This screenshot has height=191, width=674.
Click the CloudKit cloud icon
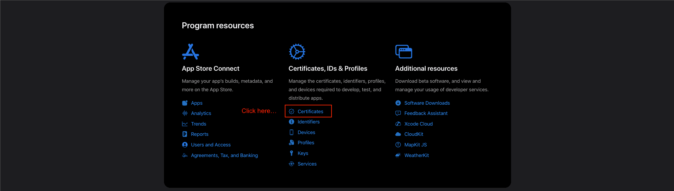[x=398, y=134]
